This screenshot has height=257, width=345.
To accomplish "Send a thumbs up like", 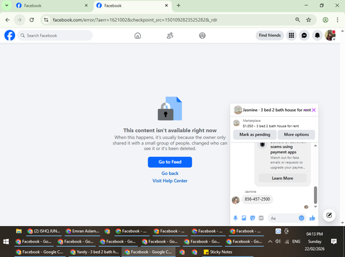I will 312,218.
